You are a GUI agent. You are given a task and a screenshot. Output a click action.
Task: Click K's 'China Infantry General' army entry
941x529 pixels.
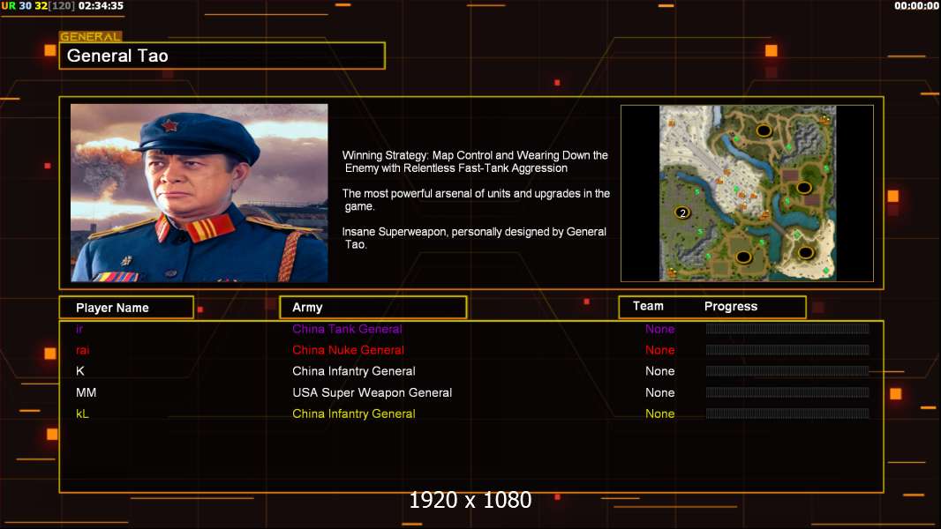[x=353, y=371]
